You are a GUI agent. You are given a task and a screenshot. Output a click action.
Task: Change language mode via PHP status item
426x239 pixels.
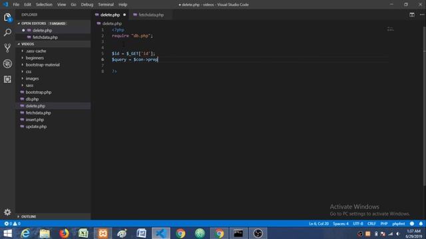click(x=384, y=224)
